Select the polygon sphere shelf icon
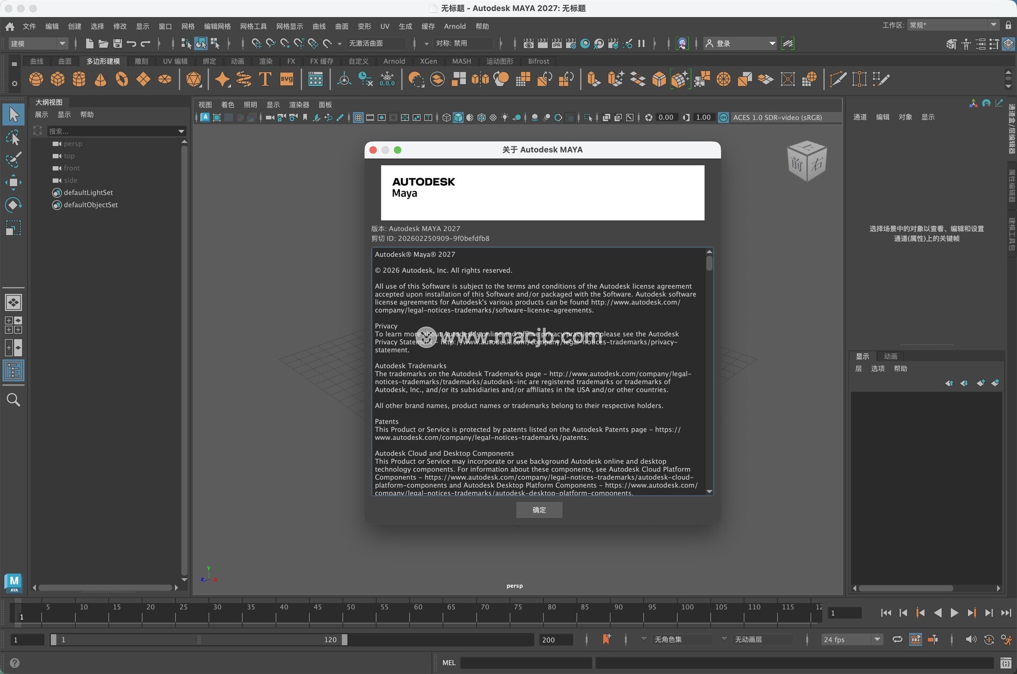Screen dimensions: 1017x674 [x=36, y=79]
